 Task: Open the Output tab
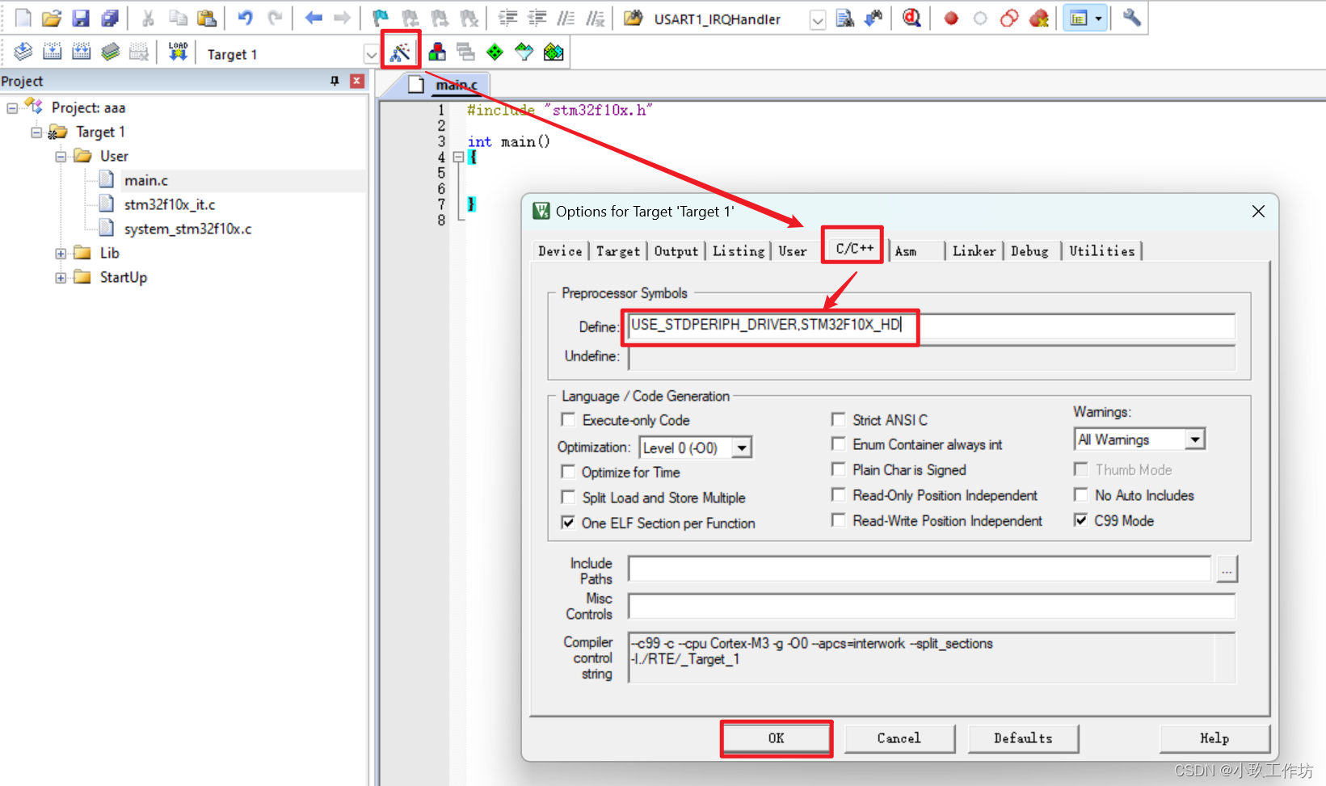676,251
